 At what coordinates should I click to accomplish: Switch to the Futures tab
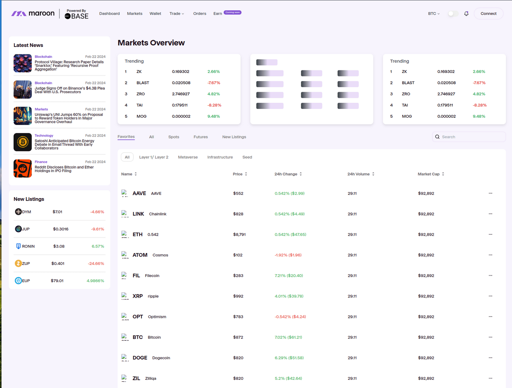[201, 137]
